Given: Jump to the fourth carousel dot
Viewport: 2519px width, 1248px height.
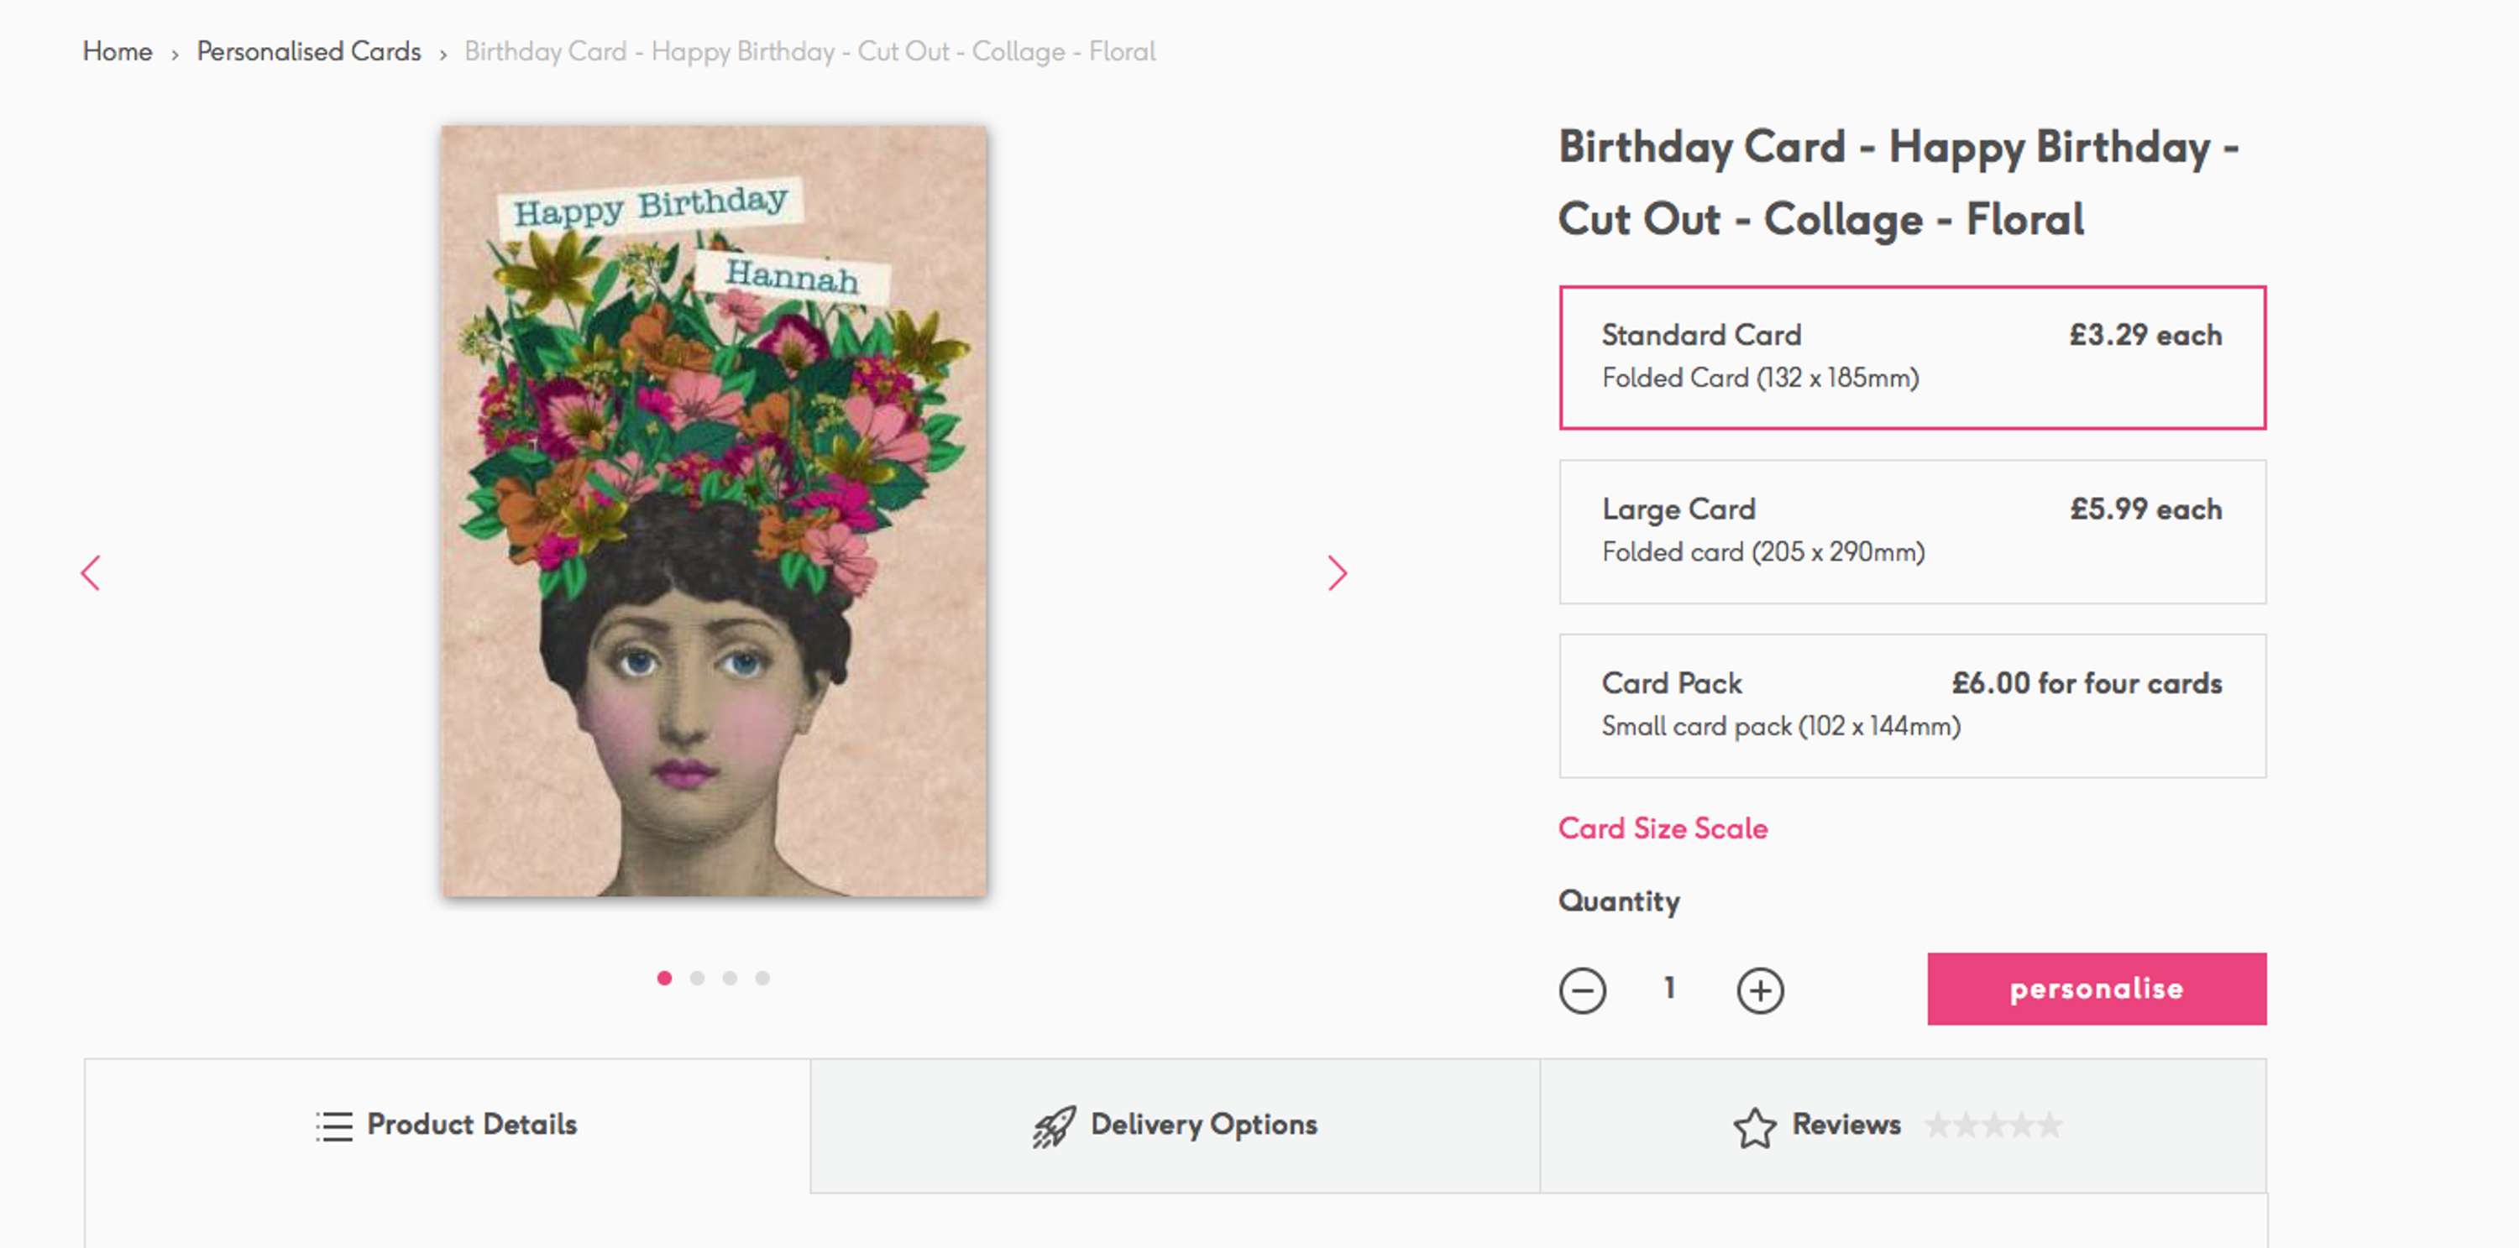Looking at the screenshot, I should [762, 977].
